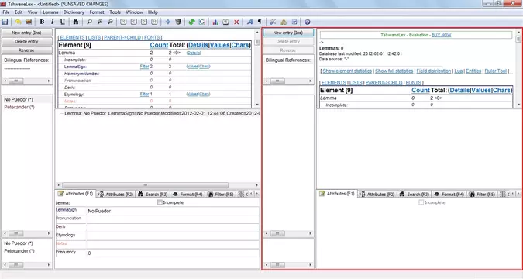Open the Dictionary menu

[x=74, y=12]
